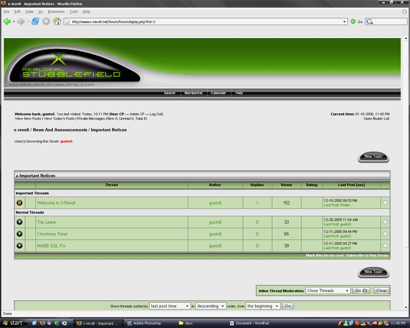
Task: Click Log Out link
Action: (156, 114)
